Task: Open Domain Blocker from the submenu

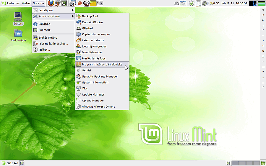Action: (x=102, y=22)
